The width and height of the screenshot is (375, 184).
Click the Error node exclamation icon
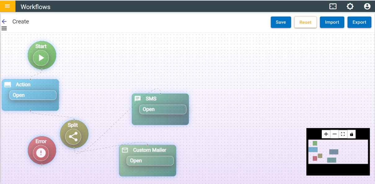click(41, 153)
